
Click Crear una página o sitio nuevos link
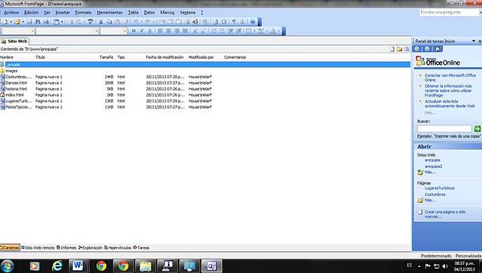pyautogui.click(x=445, y=214)
